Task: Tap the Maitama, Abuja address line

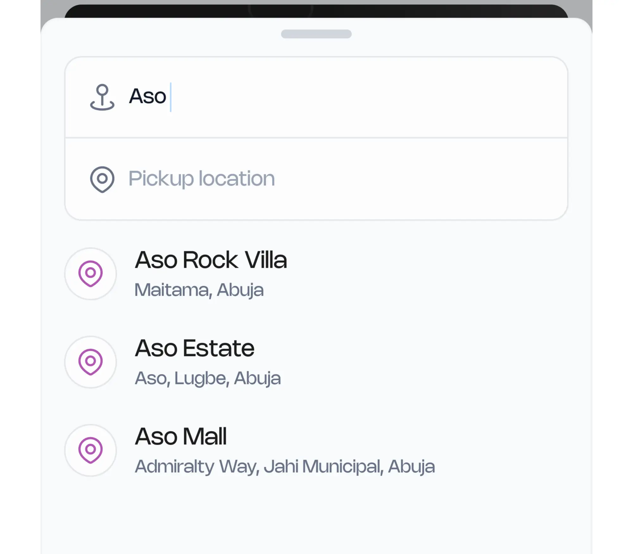Action: point(199,290)
